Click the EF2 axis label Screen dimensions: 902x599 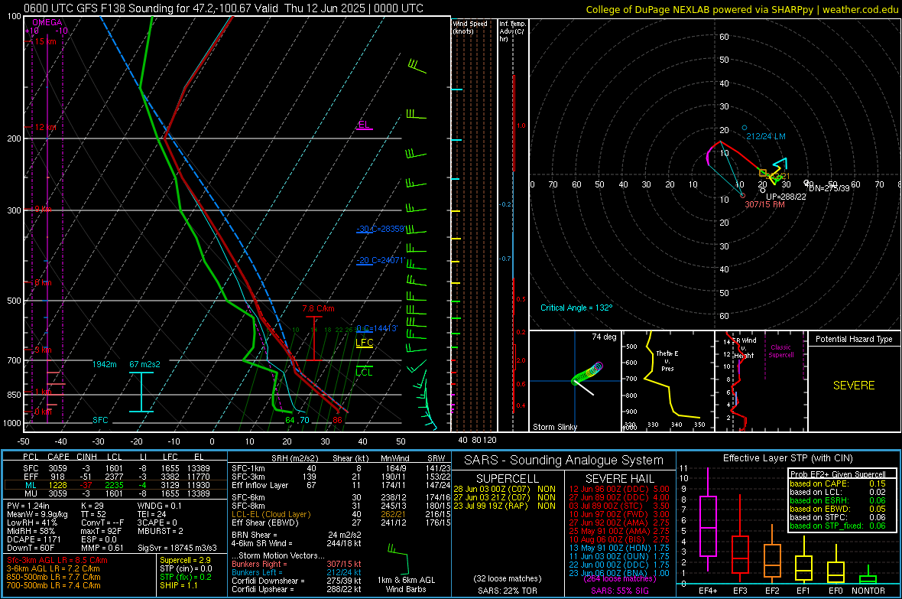tap(772, 591)
